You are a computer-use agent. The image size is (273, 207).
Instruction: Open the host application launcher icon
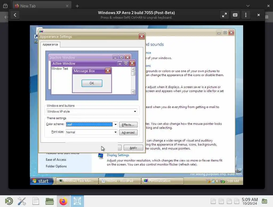pos(9,201)
